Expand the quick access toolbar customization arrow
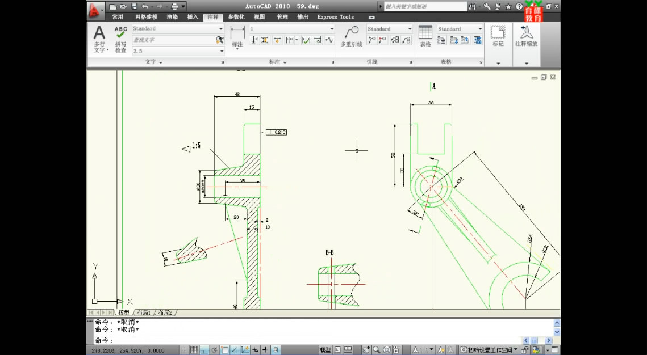 coord(183,6)
